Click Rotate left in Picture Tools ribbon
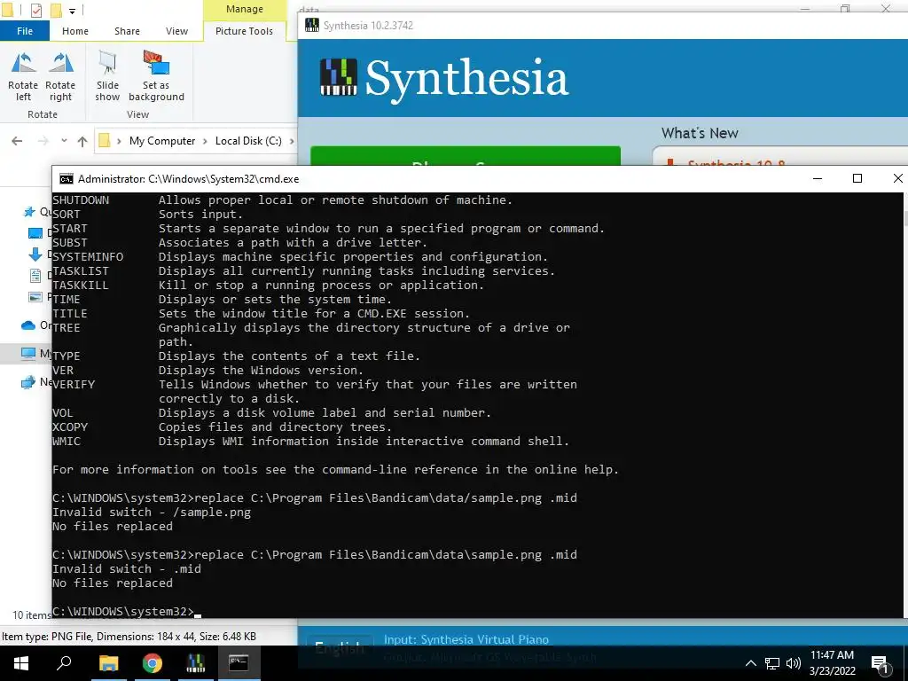 (23, 76)
